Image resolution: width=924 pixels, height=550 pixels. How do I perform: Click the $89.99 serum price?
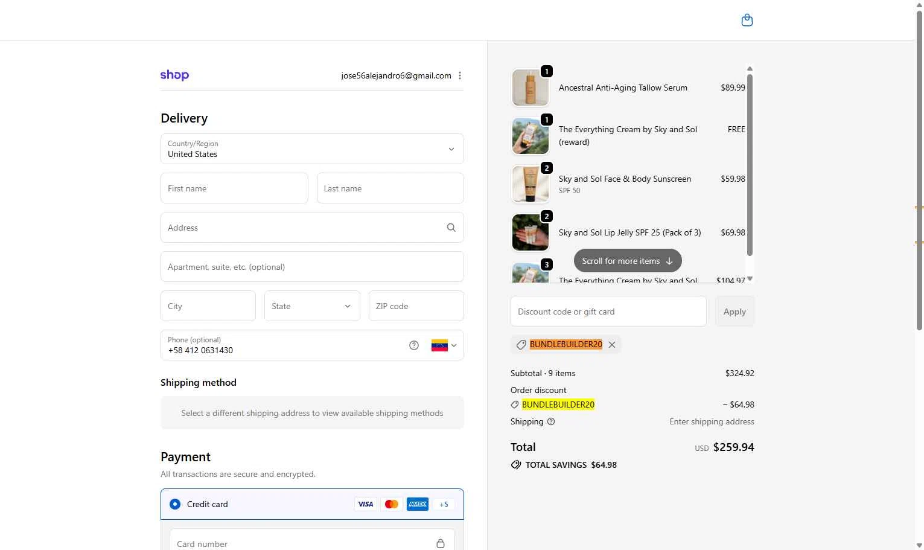[733, 88]
